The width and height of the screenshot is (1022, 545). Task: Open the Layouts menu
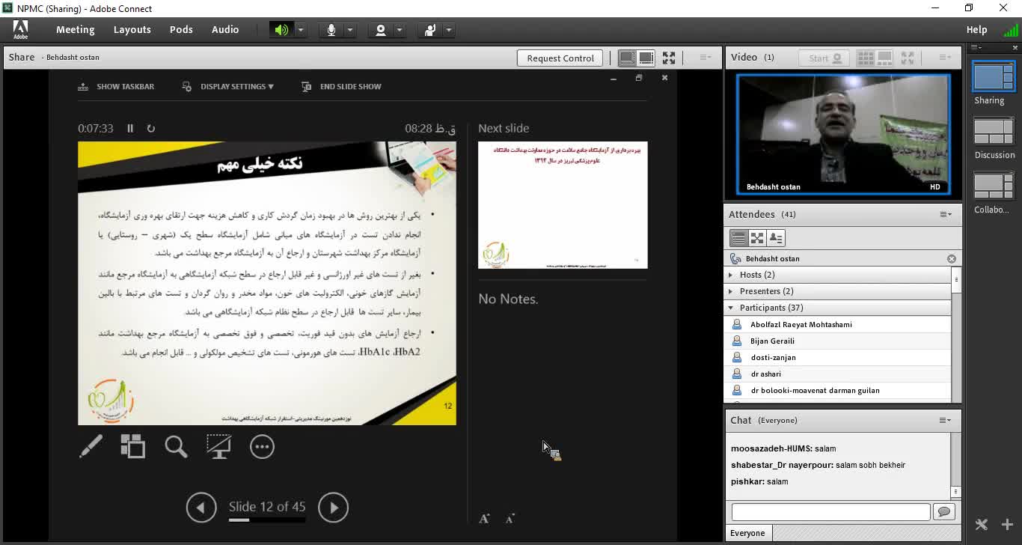click(x=132, y=30)
